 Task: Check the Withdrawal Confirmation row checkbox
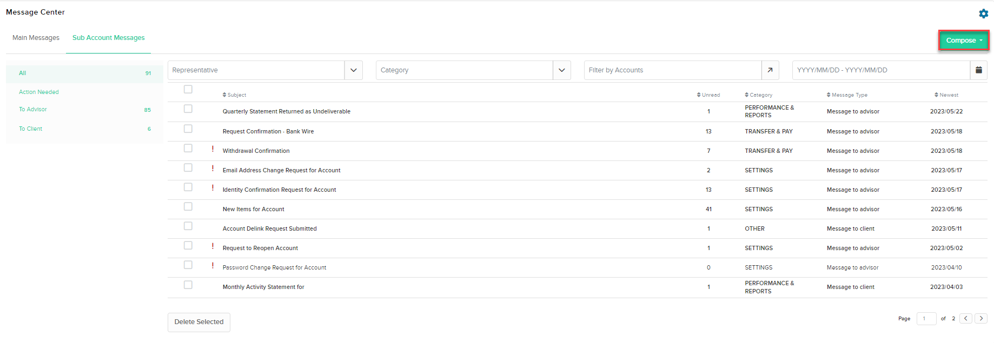188,148
